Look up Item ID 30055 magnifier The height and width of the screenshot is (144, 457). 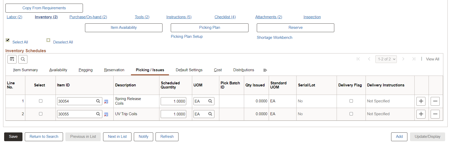(98, 114)
